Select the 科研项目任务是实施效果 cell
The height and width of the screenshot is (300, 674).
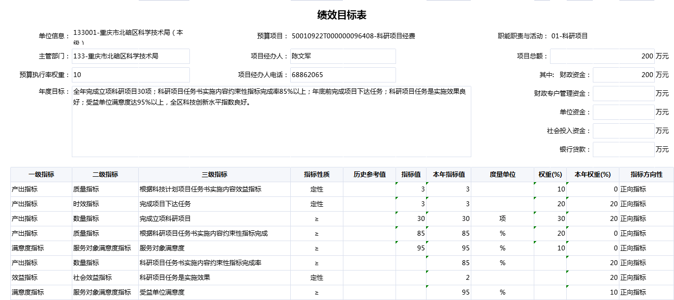pyautogui.click(x=214, y=277)
